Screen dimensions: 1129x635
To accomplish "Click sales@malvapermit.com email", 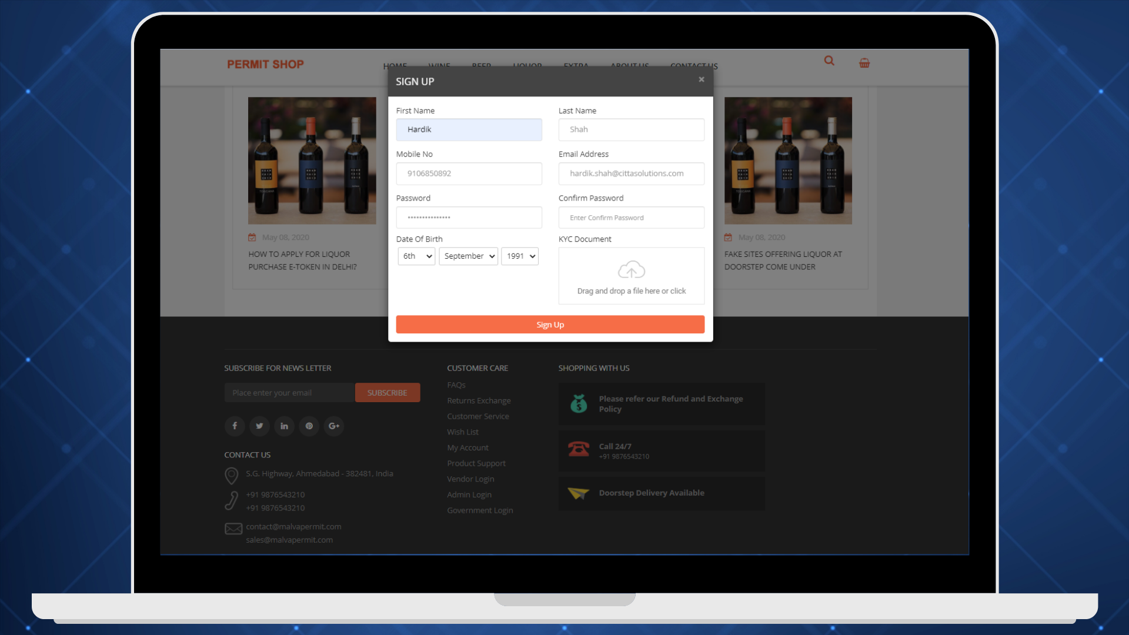I will pyautogui.click(x=289, y=540).
